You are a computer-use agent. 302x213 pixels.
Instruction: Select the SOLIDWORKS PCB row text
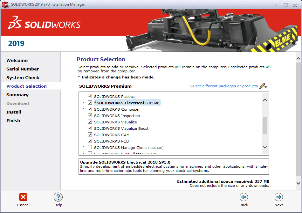111,141
